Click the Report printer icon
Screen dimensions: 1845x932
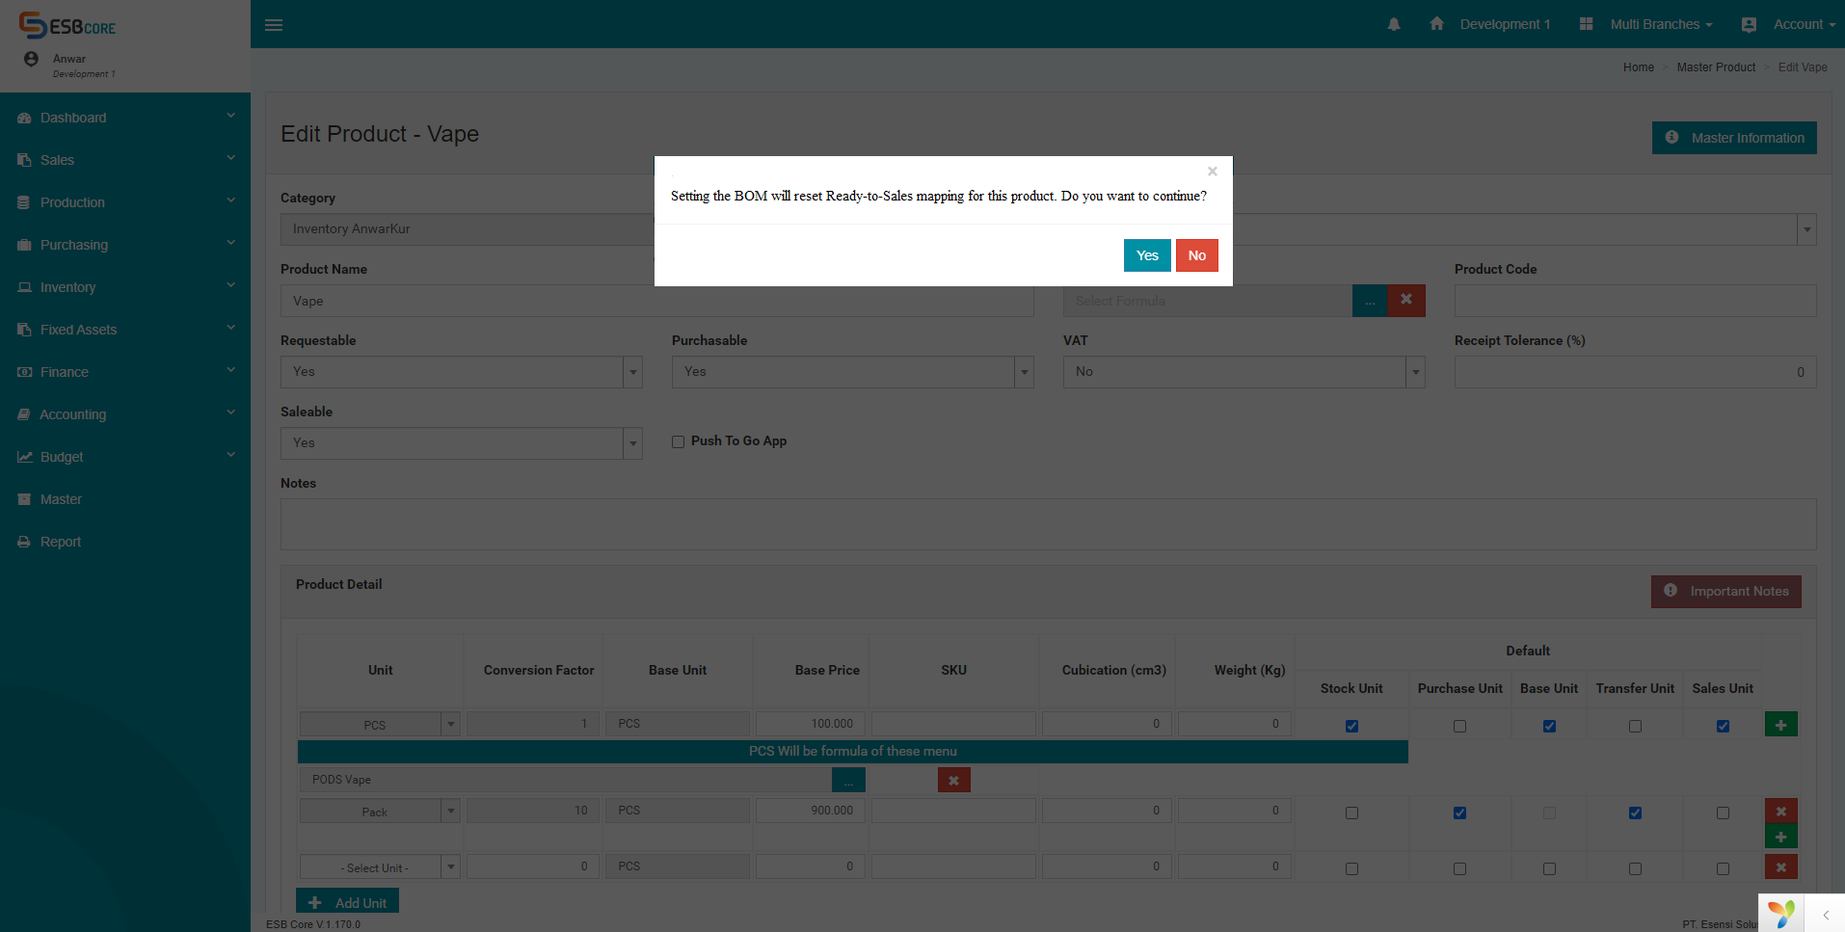click(24, 542)
